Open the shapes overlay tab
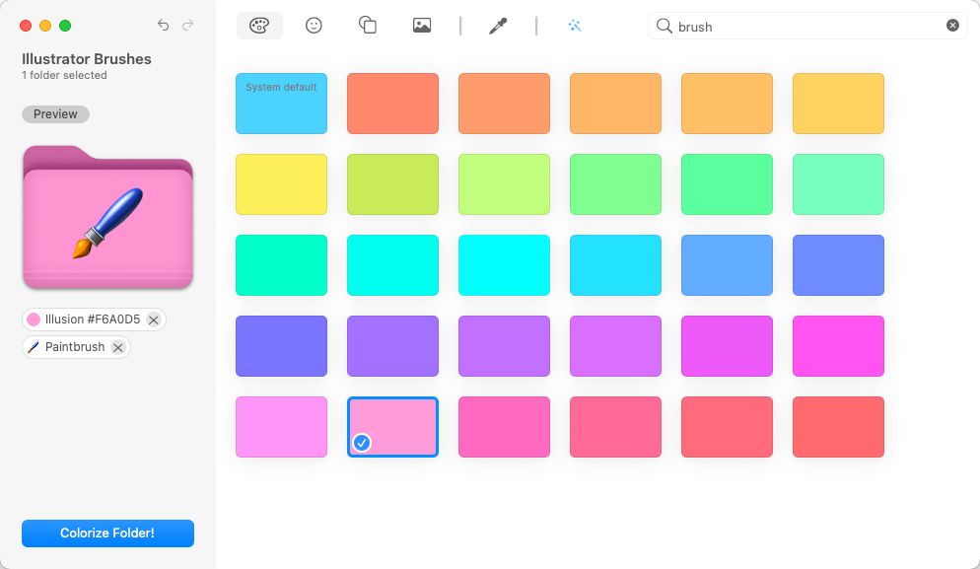Viewport: 980px width, 569px height. click(368, 26)
